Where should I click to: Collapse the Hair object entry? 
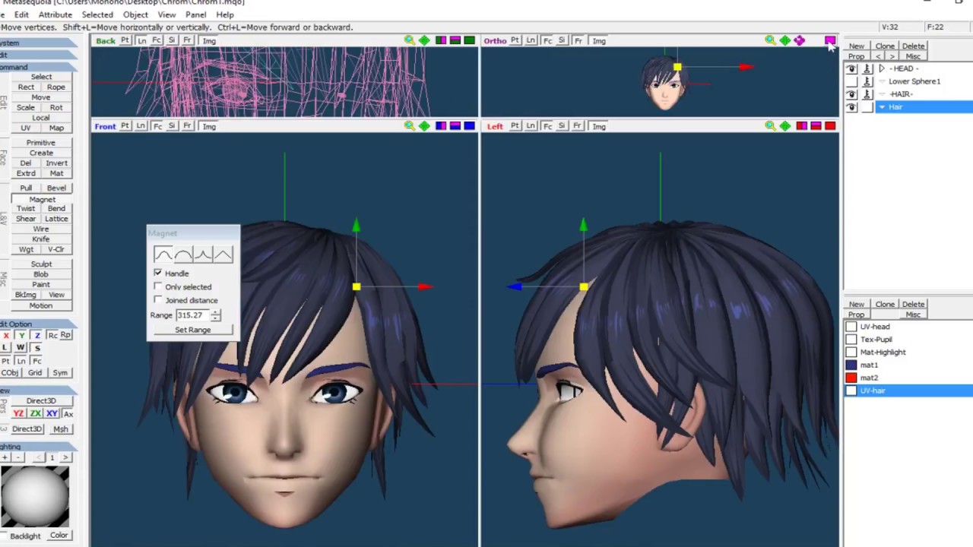click(882, 106)
